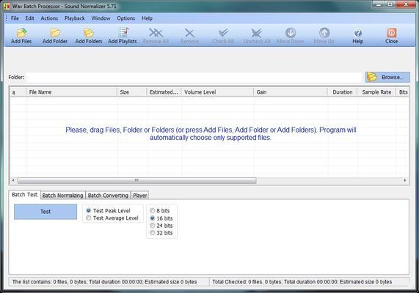The width and height of the screenshot is (419, 293).
Task: Switch to the Batch Normalizing tab
Action: coord(63,196)
